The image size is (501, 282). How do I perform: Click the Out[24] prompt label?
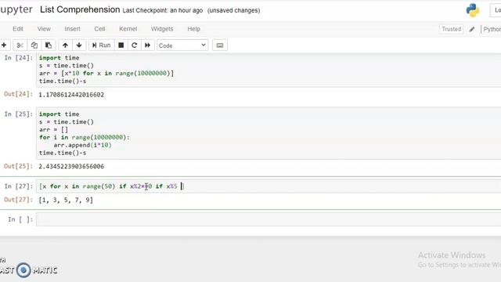point(18,94)
